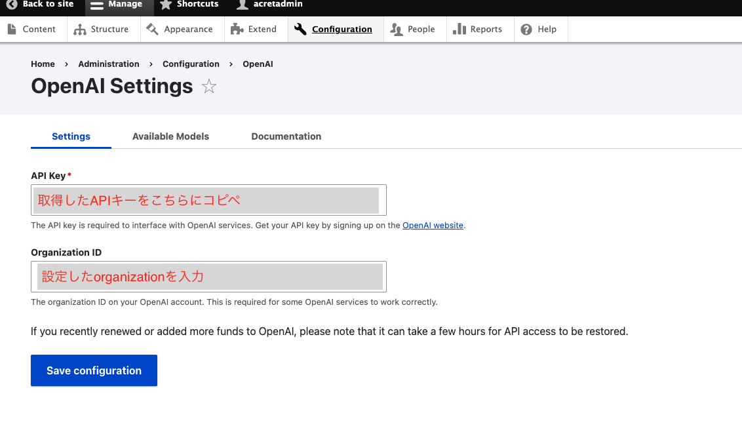Click the Save configuration button
This screenshot has width=742, height=436.
(94, 370)
